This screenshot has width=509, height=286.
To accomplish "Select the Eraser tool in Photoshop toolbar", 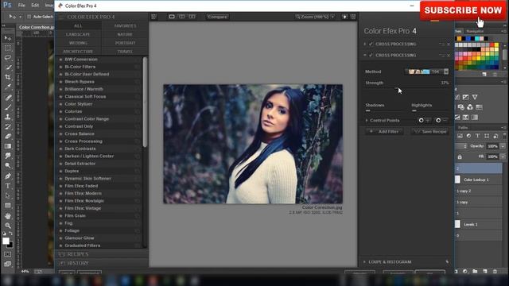I will (x=8, y=136).
